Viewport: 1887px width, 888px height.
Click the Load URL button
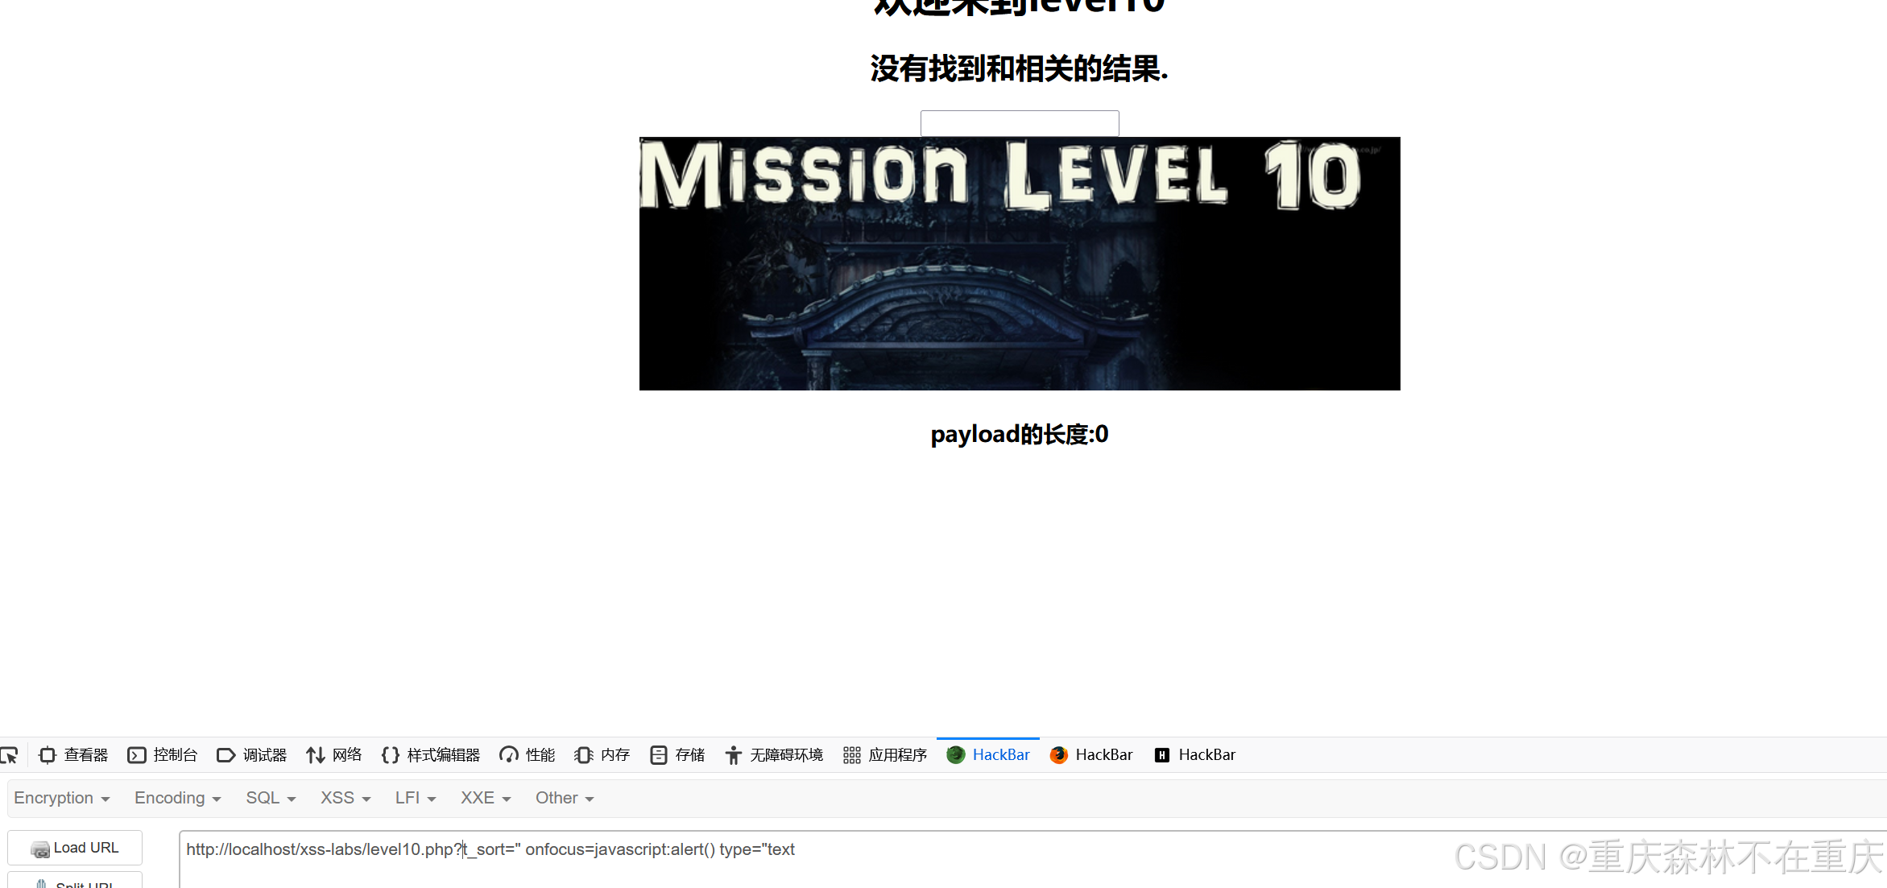[75, 848]
